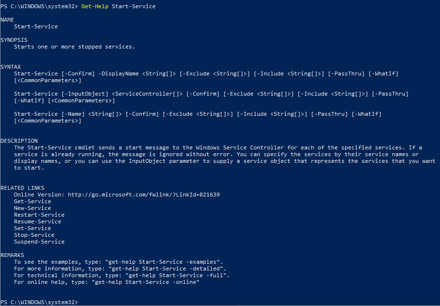Click Get-Service in the related links
Image resolution: width=440 pixels, height=306 pixels.
coord(32,201)
